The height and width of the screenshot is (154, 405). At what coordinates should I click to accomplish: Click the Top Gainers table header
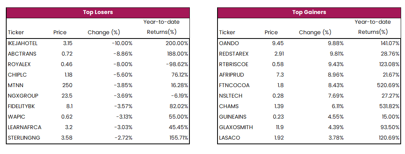309,12
